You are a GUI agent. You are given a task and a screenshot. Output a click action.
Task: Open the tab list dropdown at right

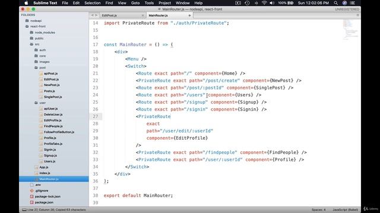357,15
